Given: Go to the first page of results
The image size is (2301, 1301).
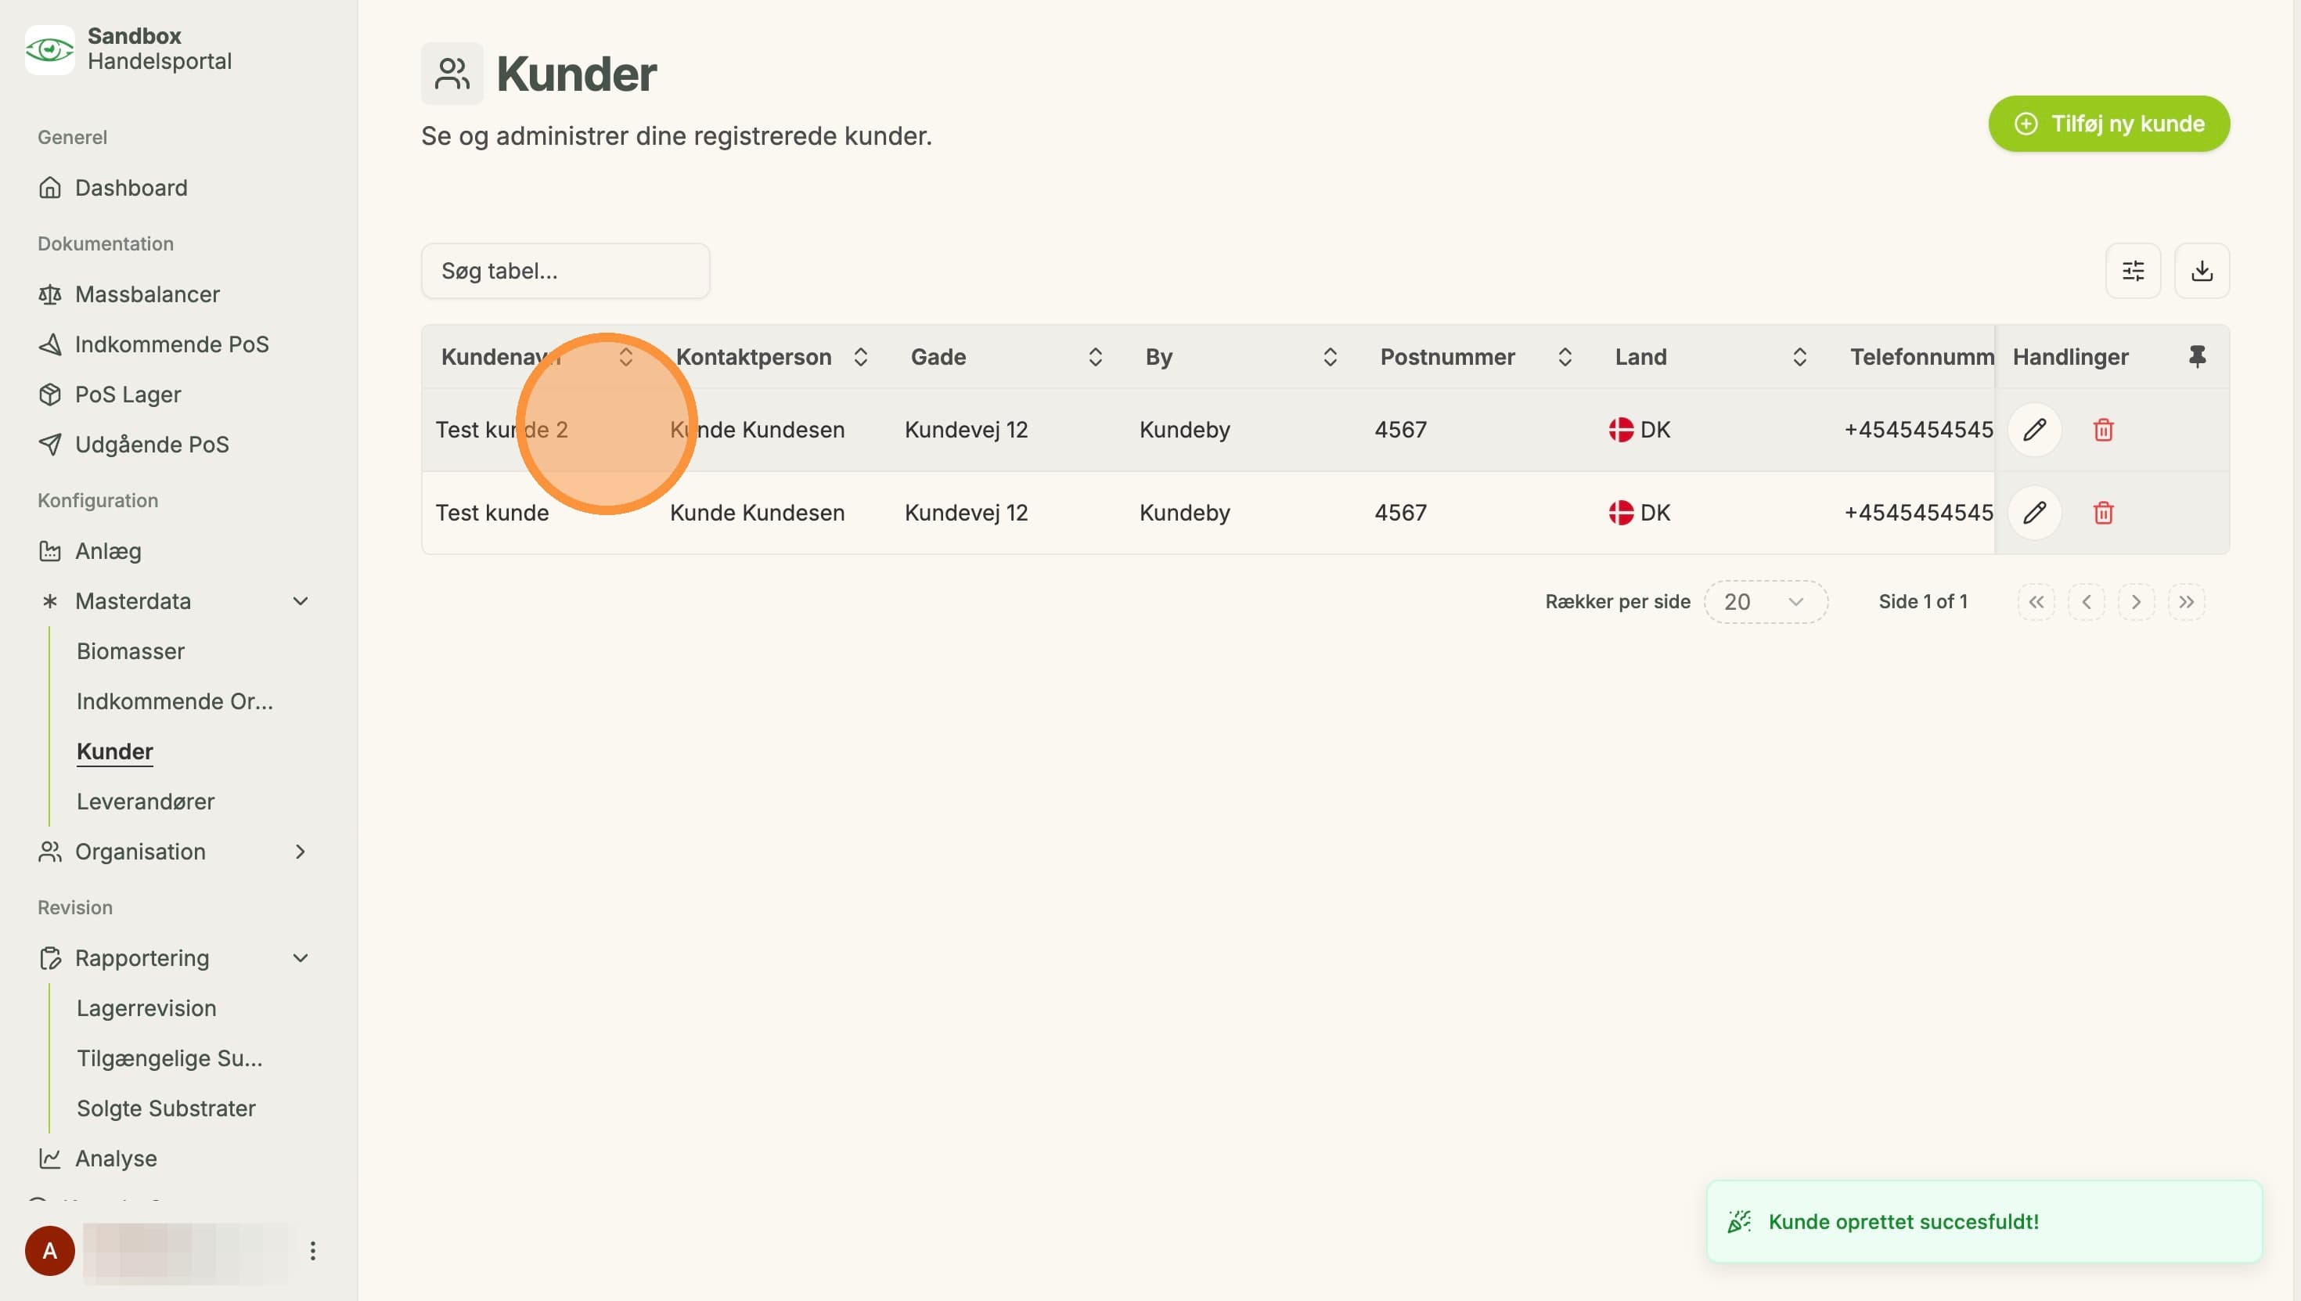Looking at the screenshot, I should [x=2036, y=601].
